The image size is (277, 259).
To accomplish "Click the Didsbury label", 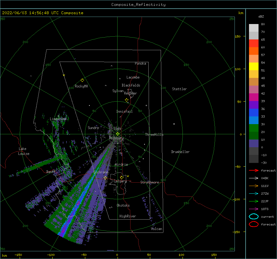I will pos(116,138).
